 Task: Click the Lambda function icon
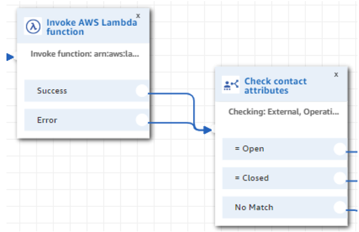[x=33, y=26]
